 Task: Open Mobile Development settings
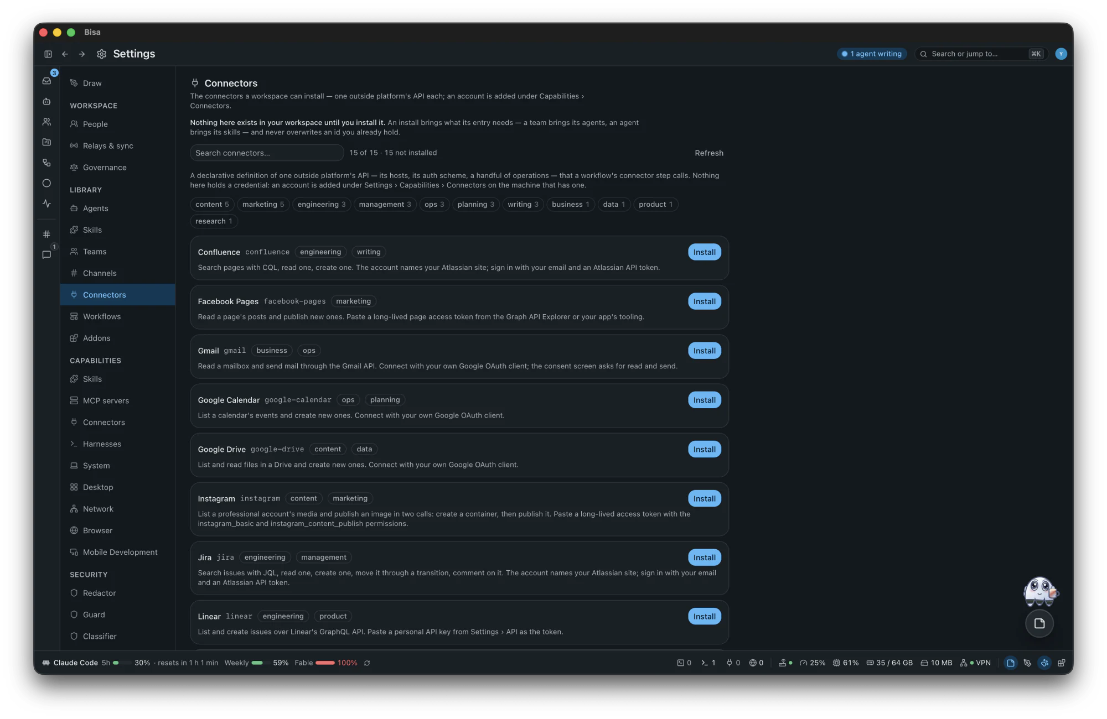click(117, 552)
